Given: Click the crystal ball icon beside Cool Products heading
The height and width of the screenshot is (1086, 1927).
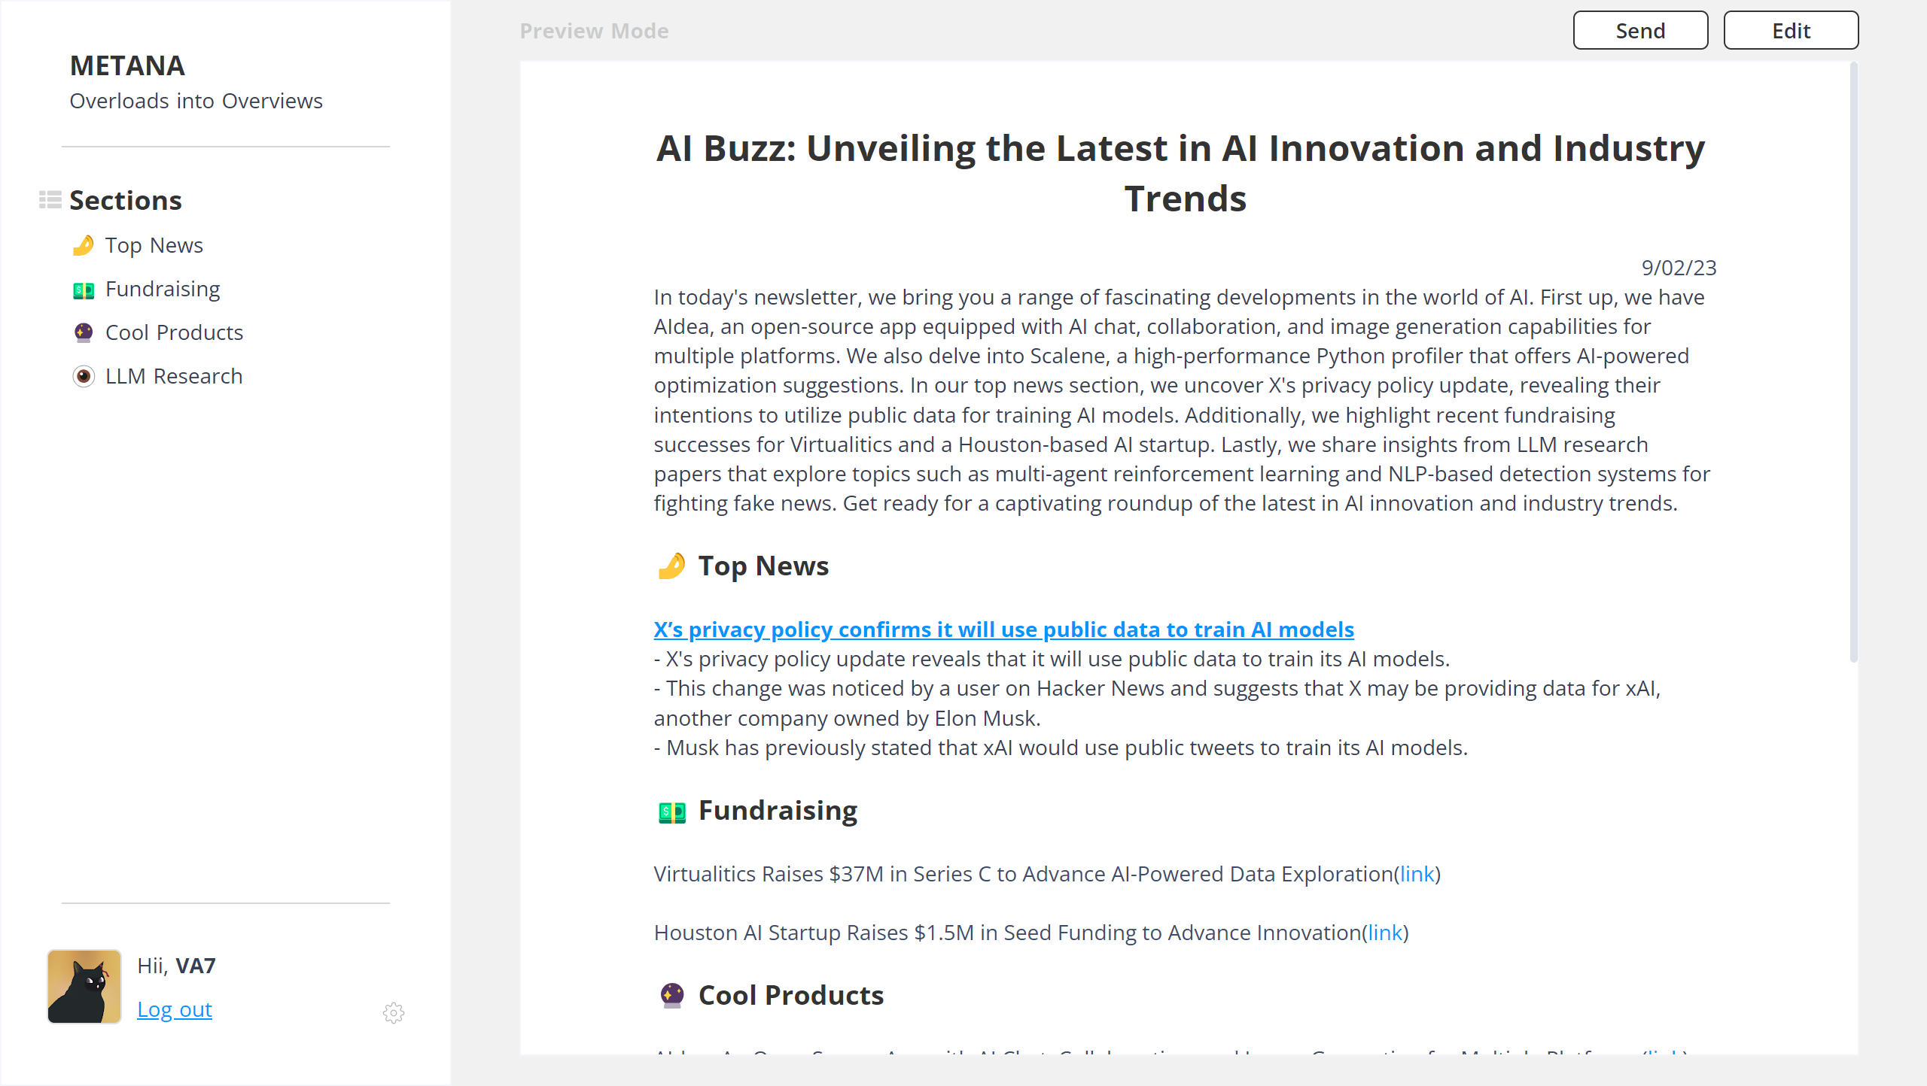Looking at the screenshot, I should tap(671, 996).
